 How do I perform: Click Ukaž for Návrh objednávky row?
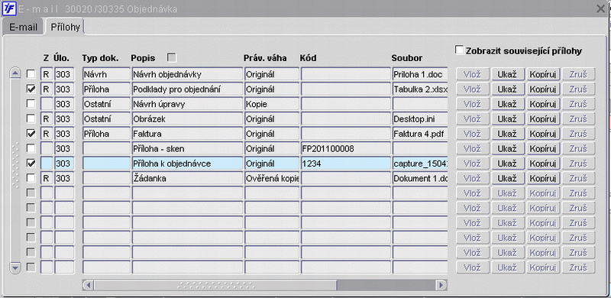[507, 74]
